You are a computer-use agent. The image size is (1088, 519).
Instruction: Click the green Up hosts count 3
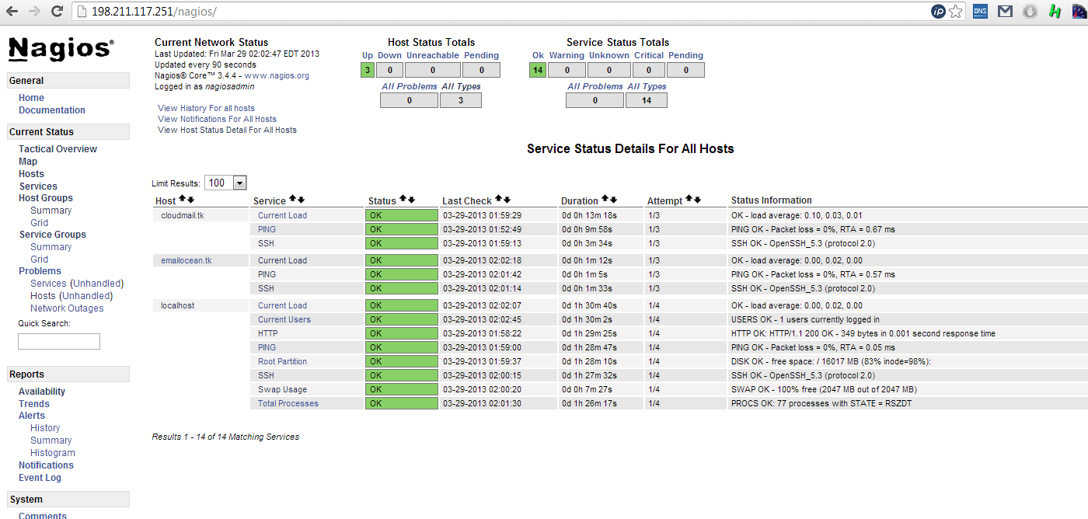368,70
